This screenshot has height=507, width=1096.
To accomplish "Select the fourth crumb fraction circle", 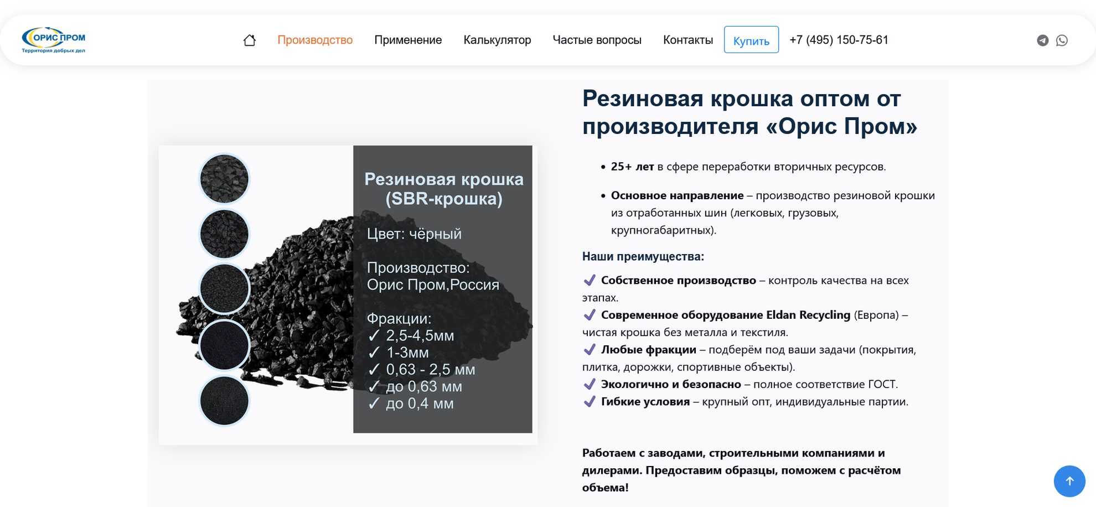I will coord(224,345).
